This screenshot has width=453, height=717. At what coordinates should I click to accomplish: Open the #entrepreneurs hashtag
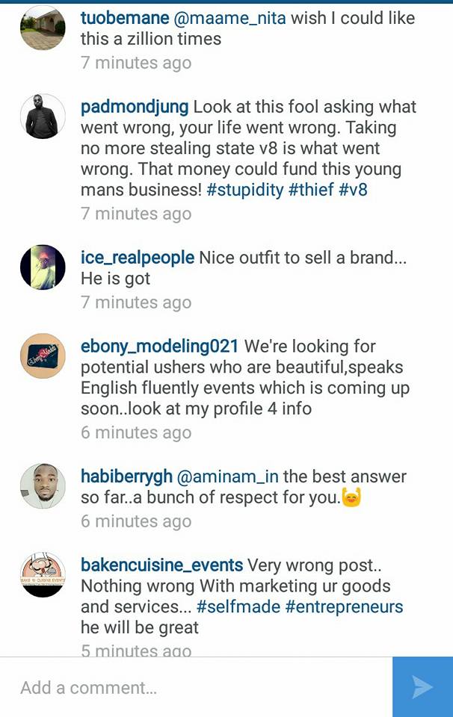coord(344,606)
